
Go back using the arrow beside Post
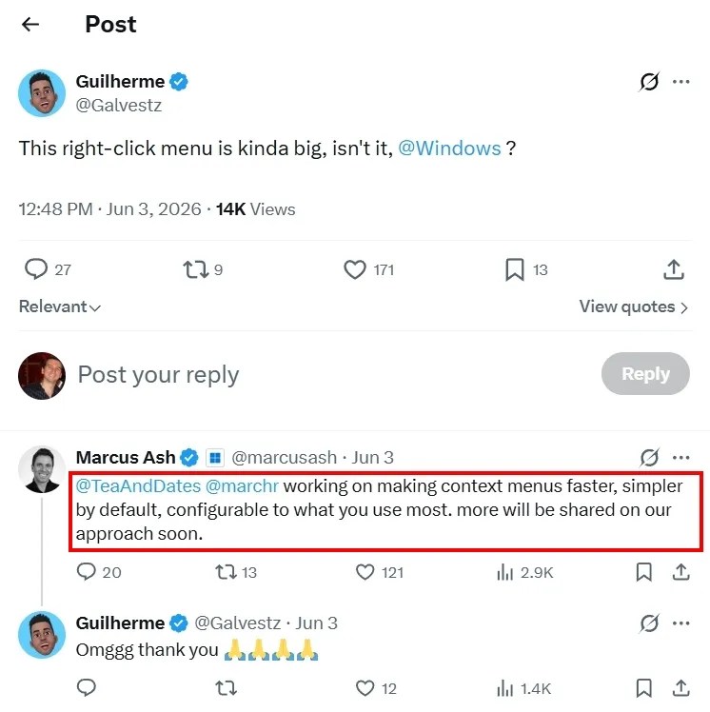click(30, 24)
